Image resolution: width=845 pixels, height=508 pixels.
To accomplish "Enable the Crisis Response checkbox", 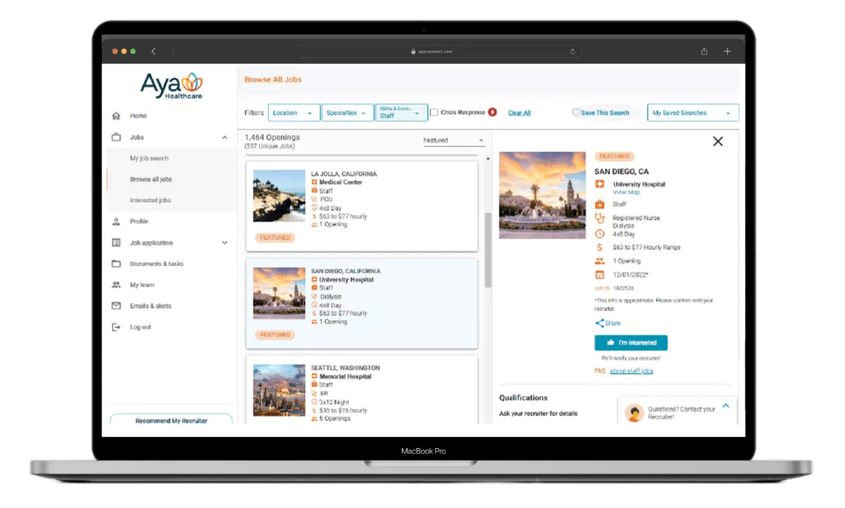I will [x=434, y=113].
